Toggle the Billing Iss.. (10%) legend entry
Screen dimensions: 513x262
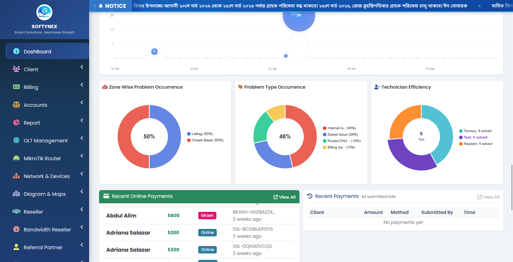(339, 147)
